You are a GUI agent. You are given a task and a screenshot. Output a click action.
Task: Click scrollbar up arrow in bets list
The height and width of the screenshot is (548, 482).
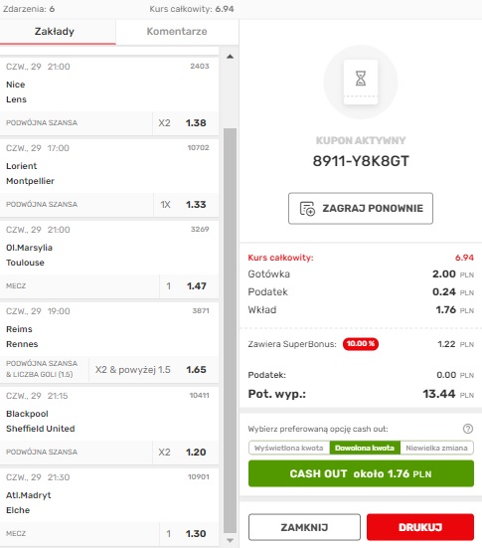[x=230, y=57]
